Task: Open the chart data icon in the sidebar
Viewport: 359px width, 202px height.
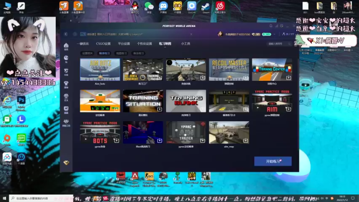Action: point(66,109)
